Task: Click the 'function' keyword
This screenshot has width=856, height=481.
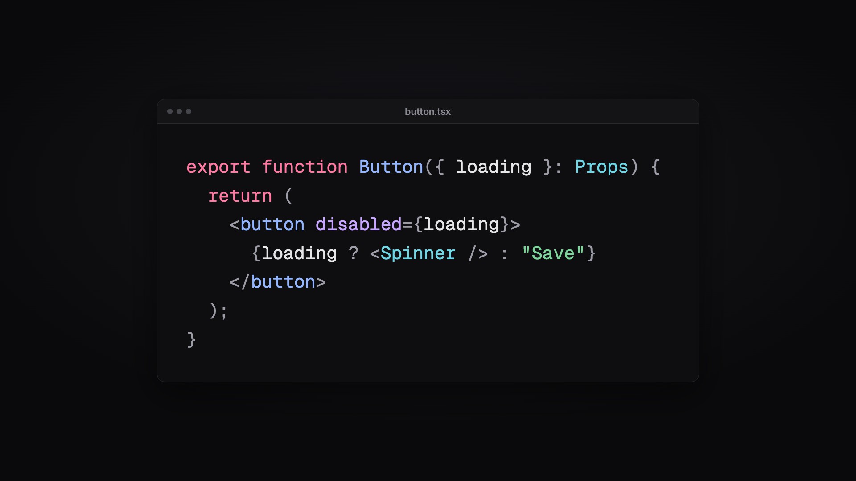Action: [305, 167]
